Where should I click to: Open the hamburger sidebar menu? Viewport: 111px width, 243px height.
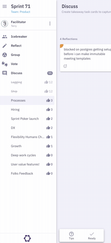click(5, 6)
